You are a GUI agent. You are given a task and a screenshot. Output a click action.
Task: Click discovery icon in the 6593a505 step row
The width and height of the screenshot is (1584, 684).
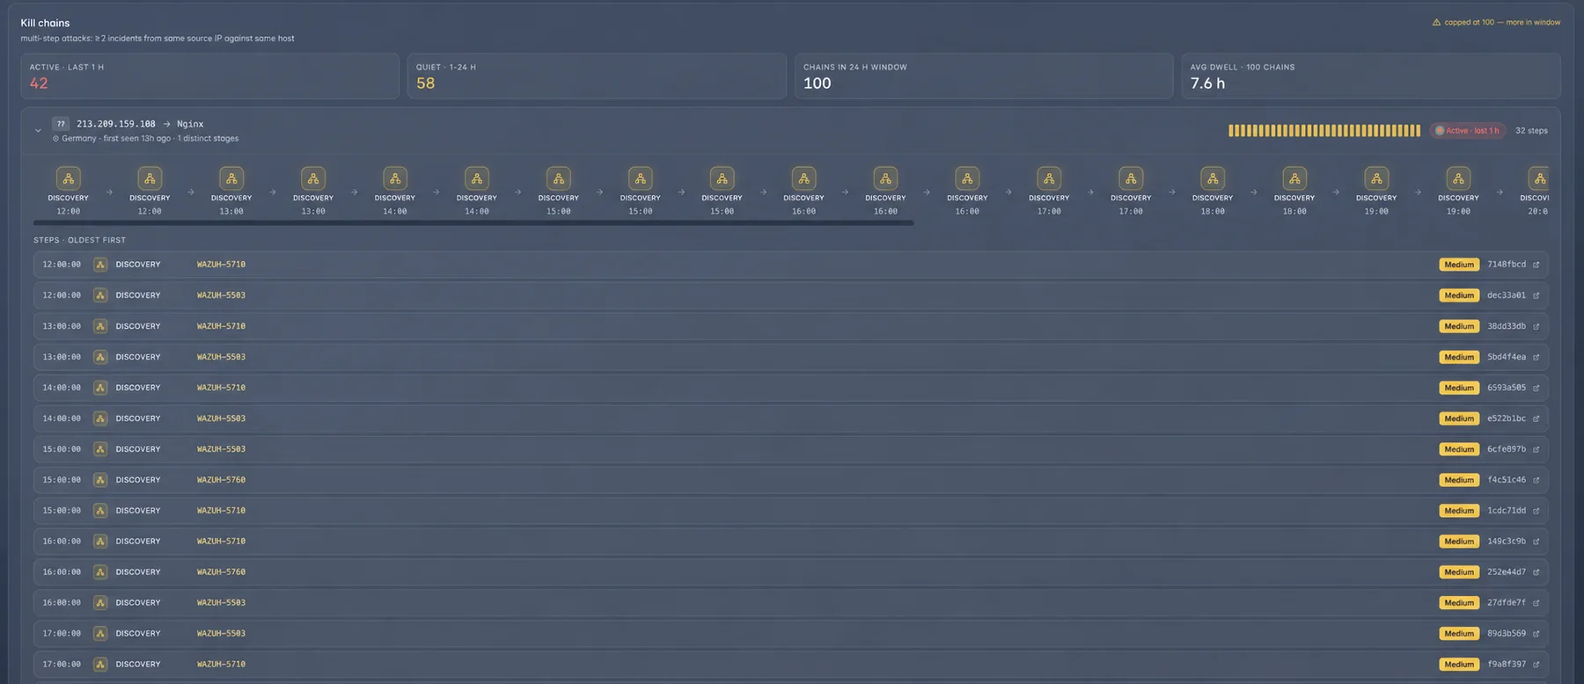pyautogui.click(x=100, y=388)
